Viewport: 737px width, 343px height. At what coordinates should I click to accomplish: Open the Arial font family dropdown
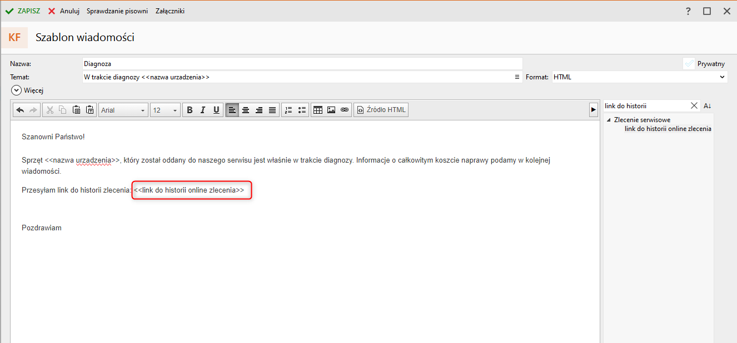[123, 110]
